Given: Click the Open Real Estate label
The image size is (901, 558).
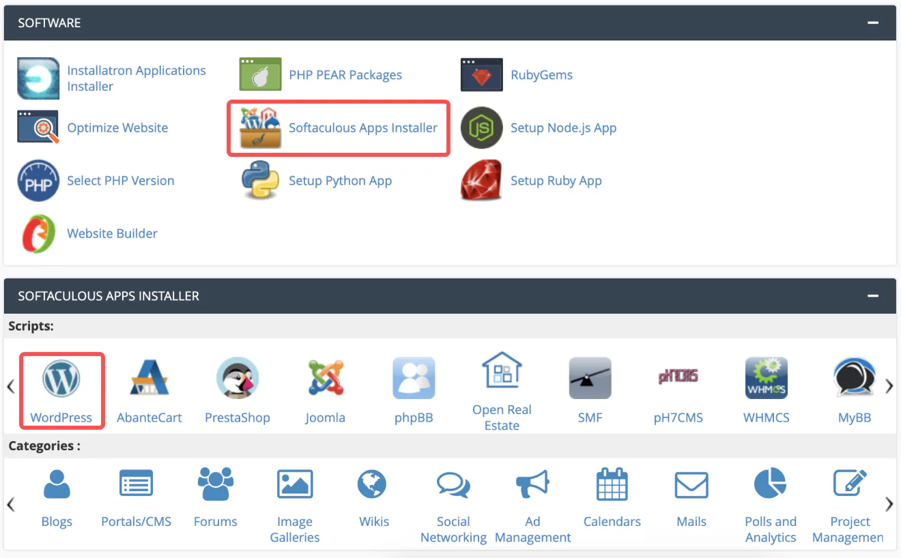Looking at the screenshot, I should point(502,417).
